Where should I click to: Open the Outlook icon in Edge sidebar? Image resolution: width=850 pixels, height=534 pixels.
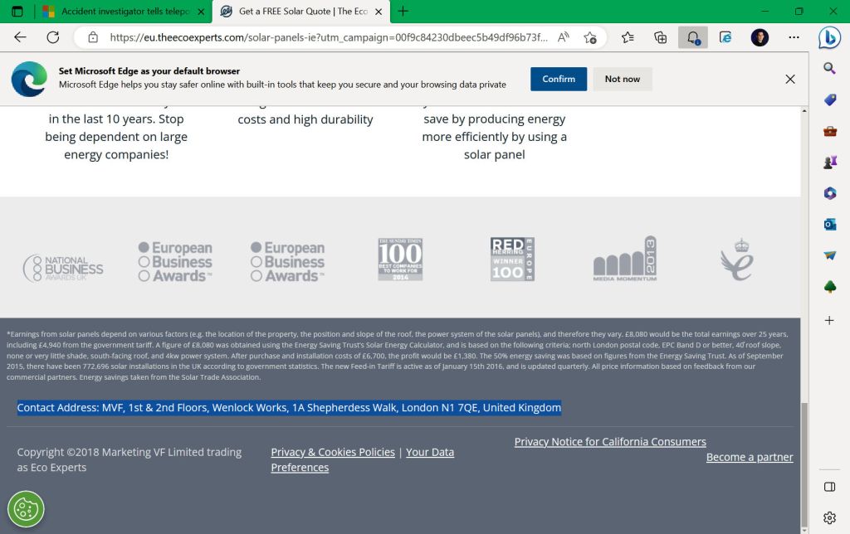(829, 224)
